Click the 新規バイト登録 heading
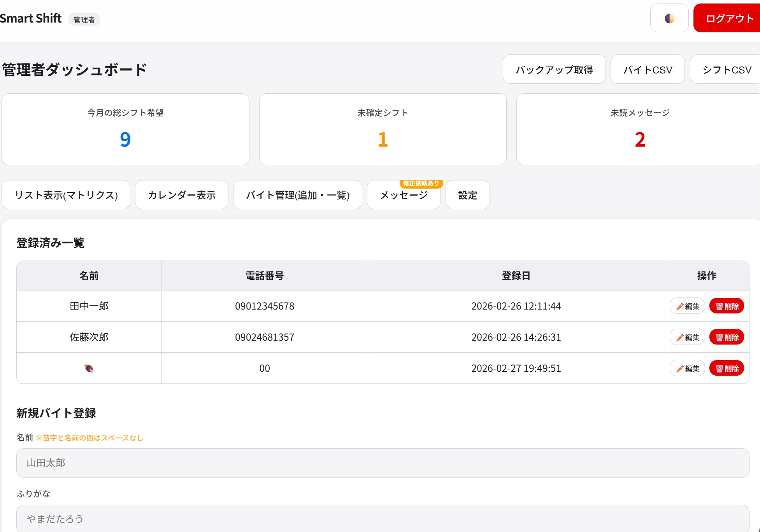The width and height of the screenshot is (760, 532). tap(56, 413)
